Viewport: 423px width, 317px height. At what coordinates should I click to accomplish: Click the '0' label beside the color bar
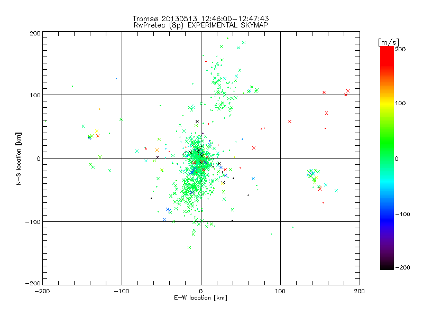click(x=397, y=158)
